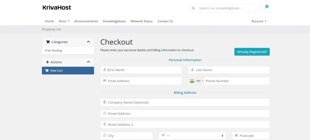The height and width of the screenshot is (140, 310).
Task: Focus the First Name field
Action: [x=141, y=70]
